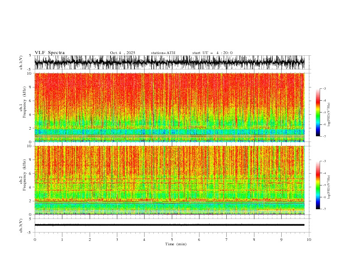Click the ch.1 color scale log(PSD) units label
The image size is (348, 269).
coord(329,115)
